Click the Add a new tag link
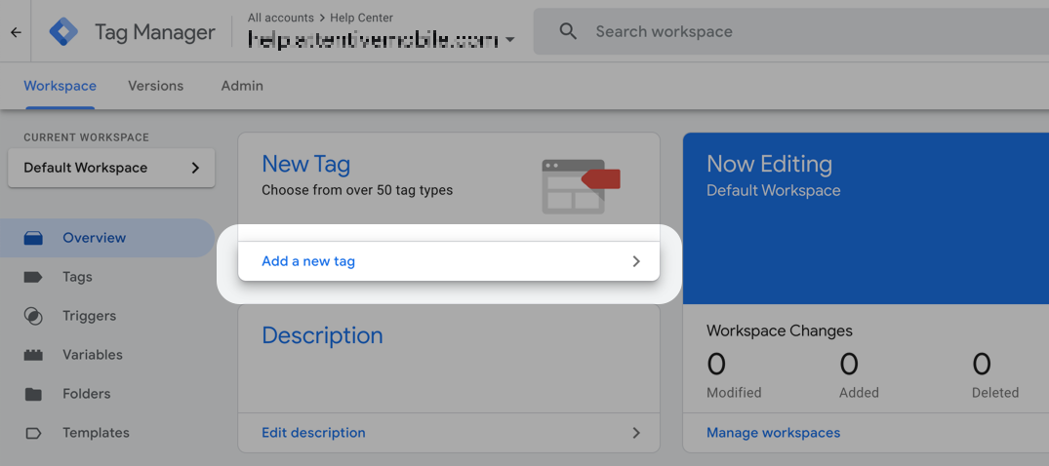The image size is (1049, 466). 308,261
